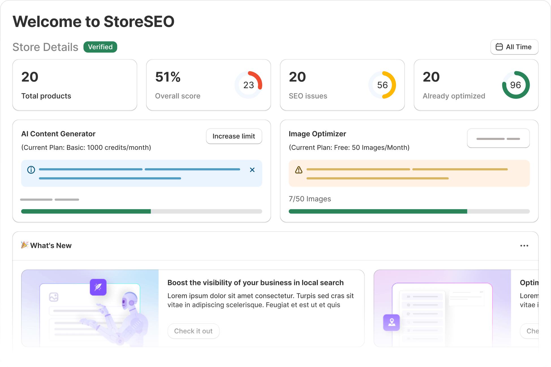Click the calendar icon in All Time
This screenshot has width=551, height=367.
(x=499, y=47)
